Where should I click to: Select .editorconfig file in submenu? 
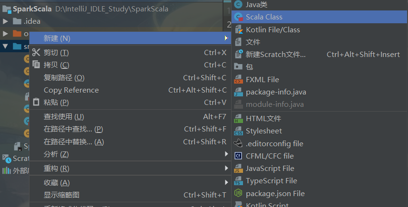click(x=319, y=144)
